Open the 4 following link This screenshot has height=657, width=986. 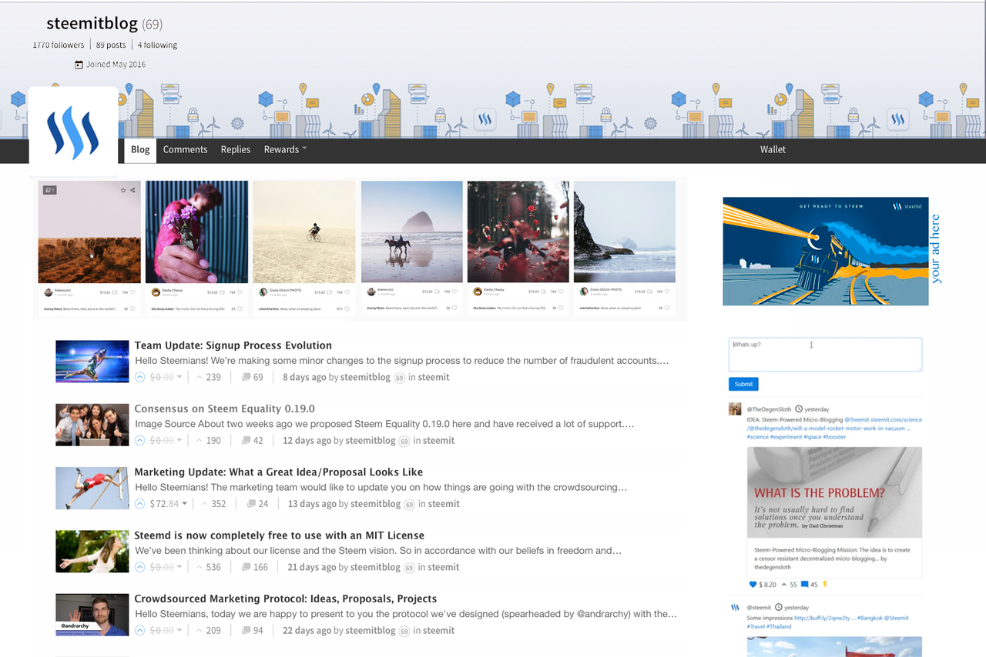pos(157,45)
